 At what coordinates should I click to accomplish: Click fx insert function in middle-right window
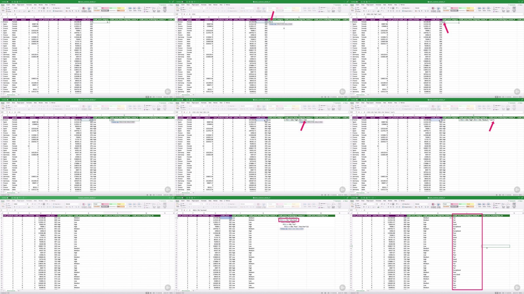[364, 112]
